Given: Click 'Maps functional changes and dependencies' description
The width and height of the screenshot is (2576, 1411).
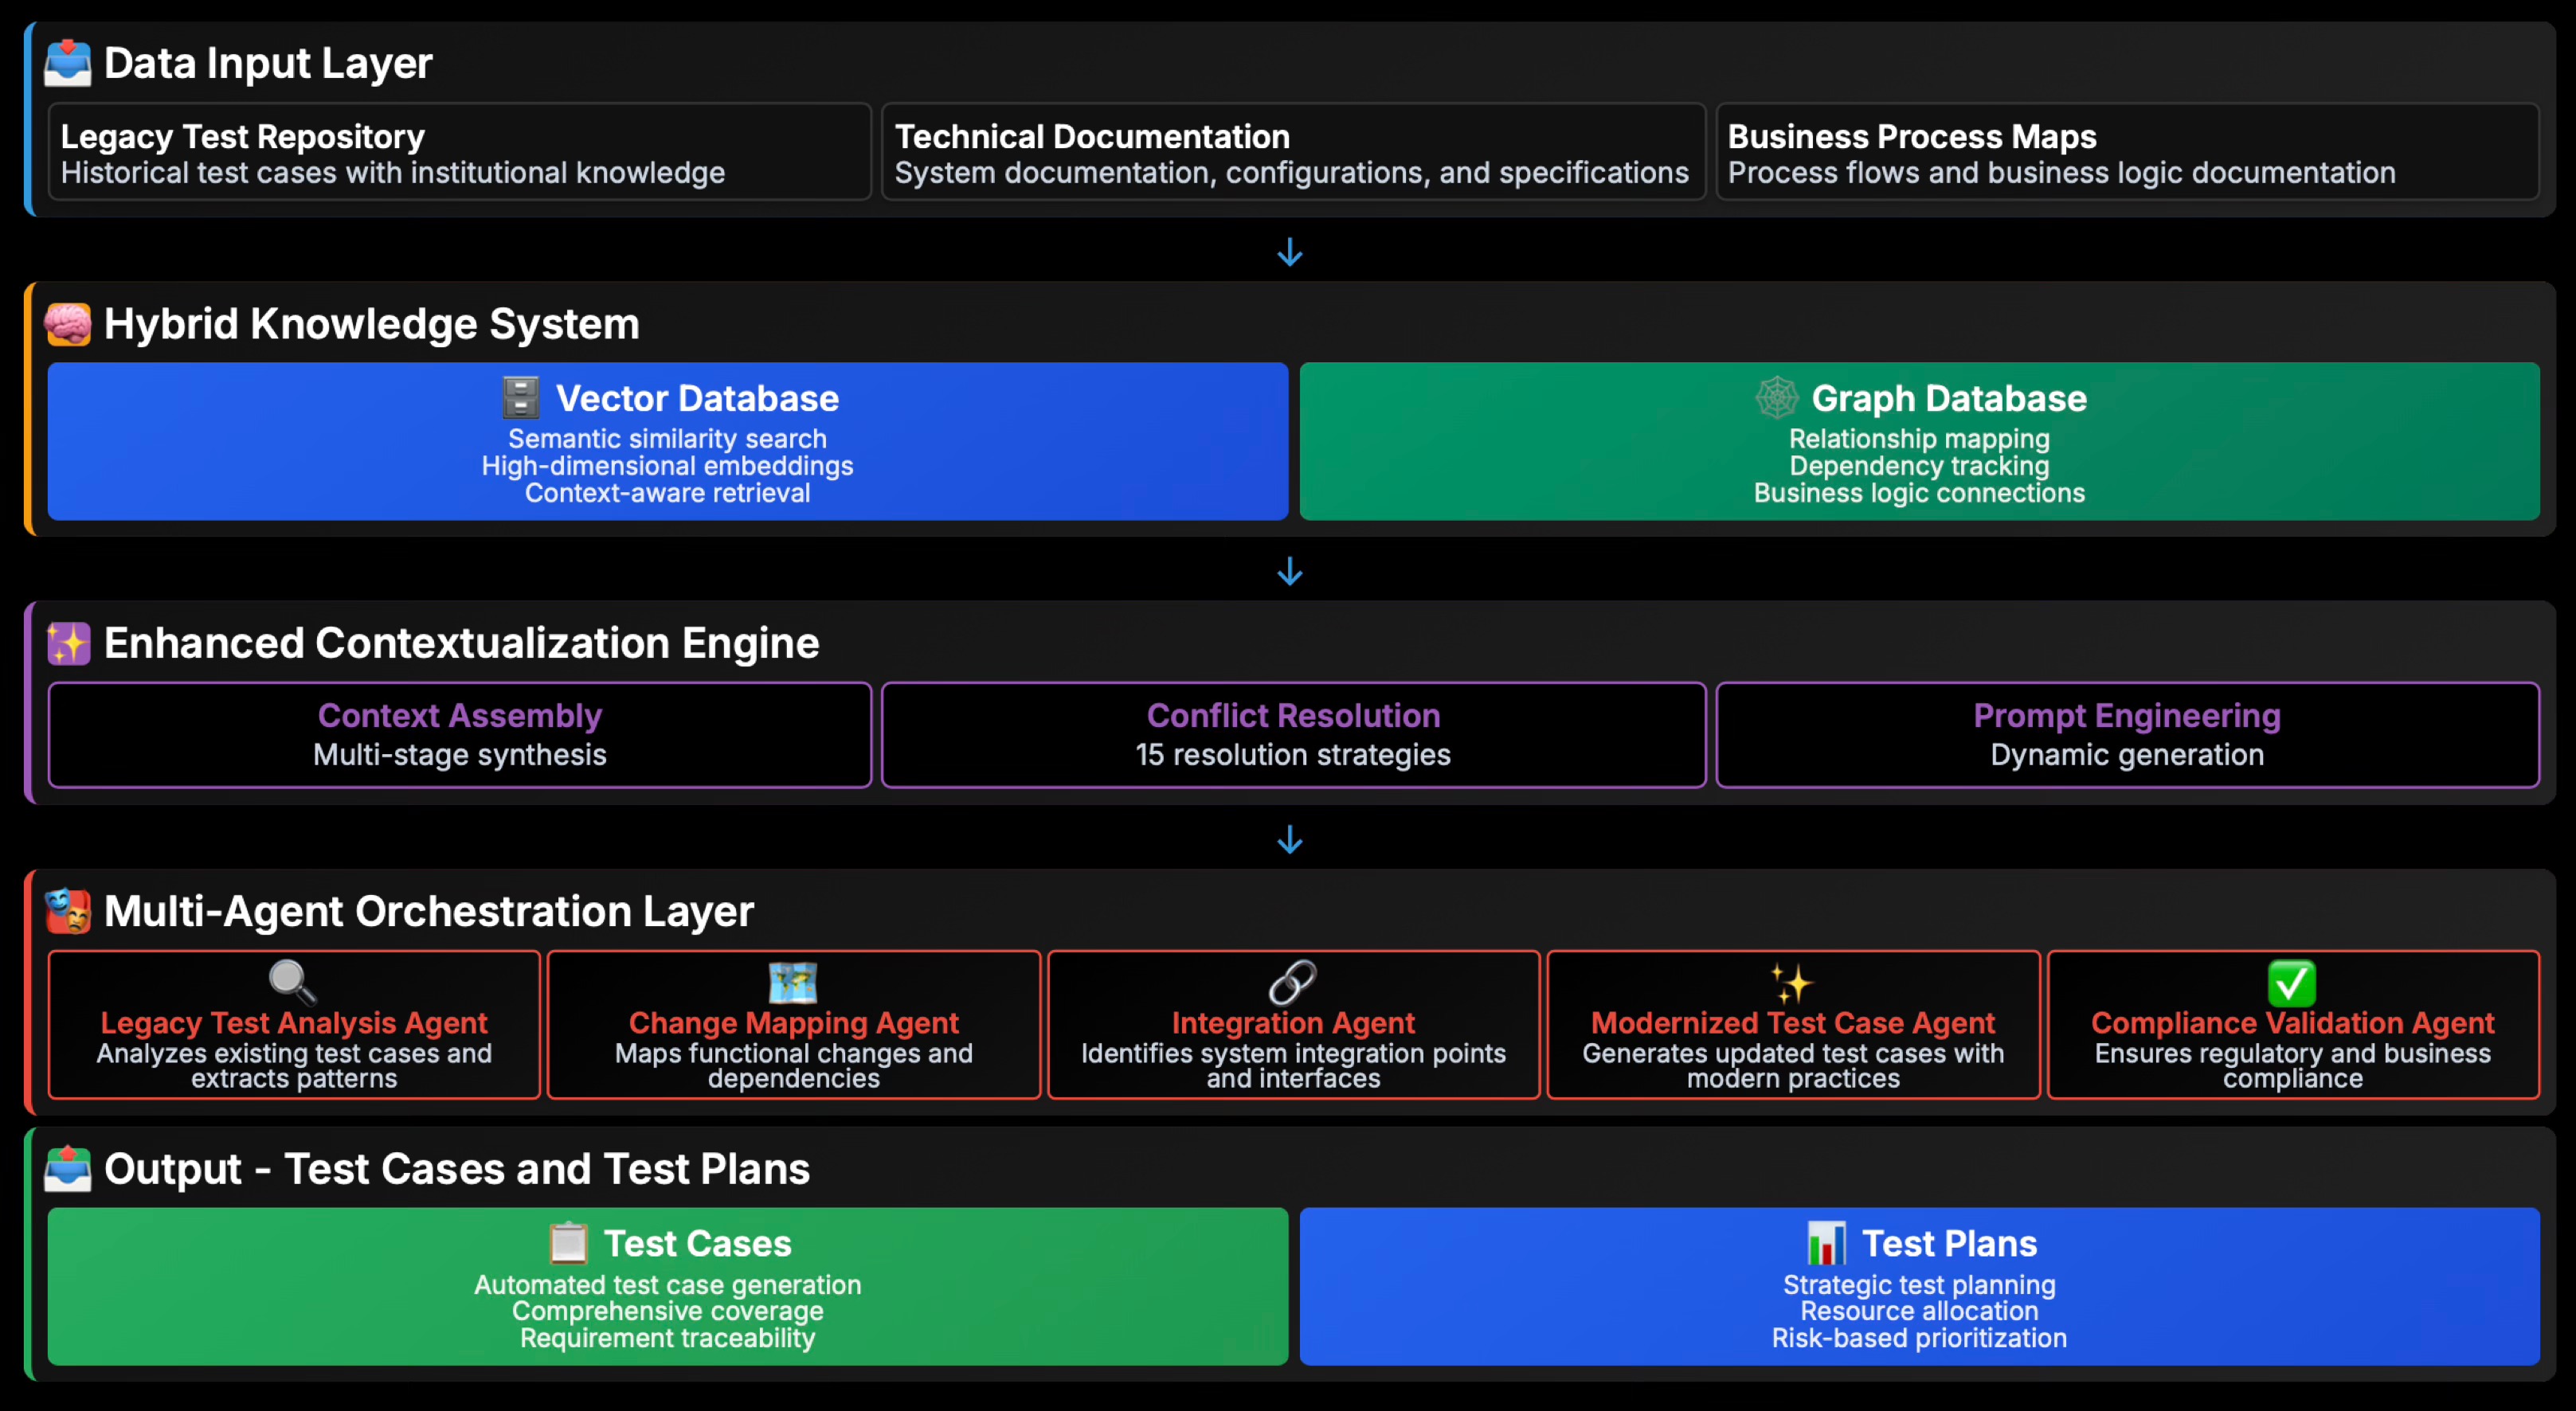Looking at the screenshot, I should tap(793, 1066).
